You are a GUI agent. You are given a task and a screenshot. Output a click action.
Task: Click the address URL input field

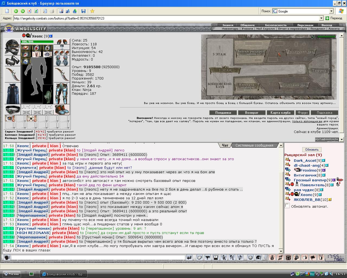pos(166,18)
